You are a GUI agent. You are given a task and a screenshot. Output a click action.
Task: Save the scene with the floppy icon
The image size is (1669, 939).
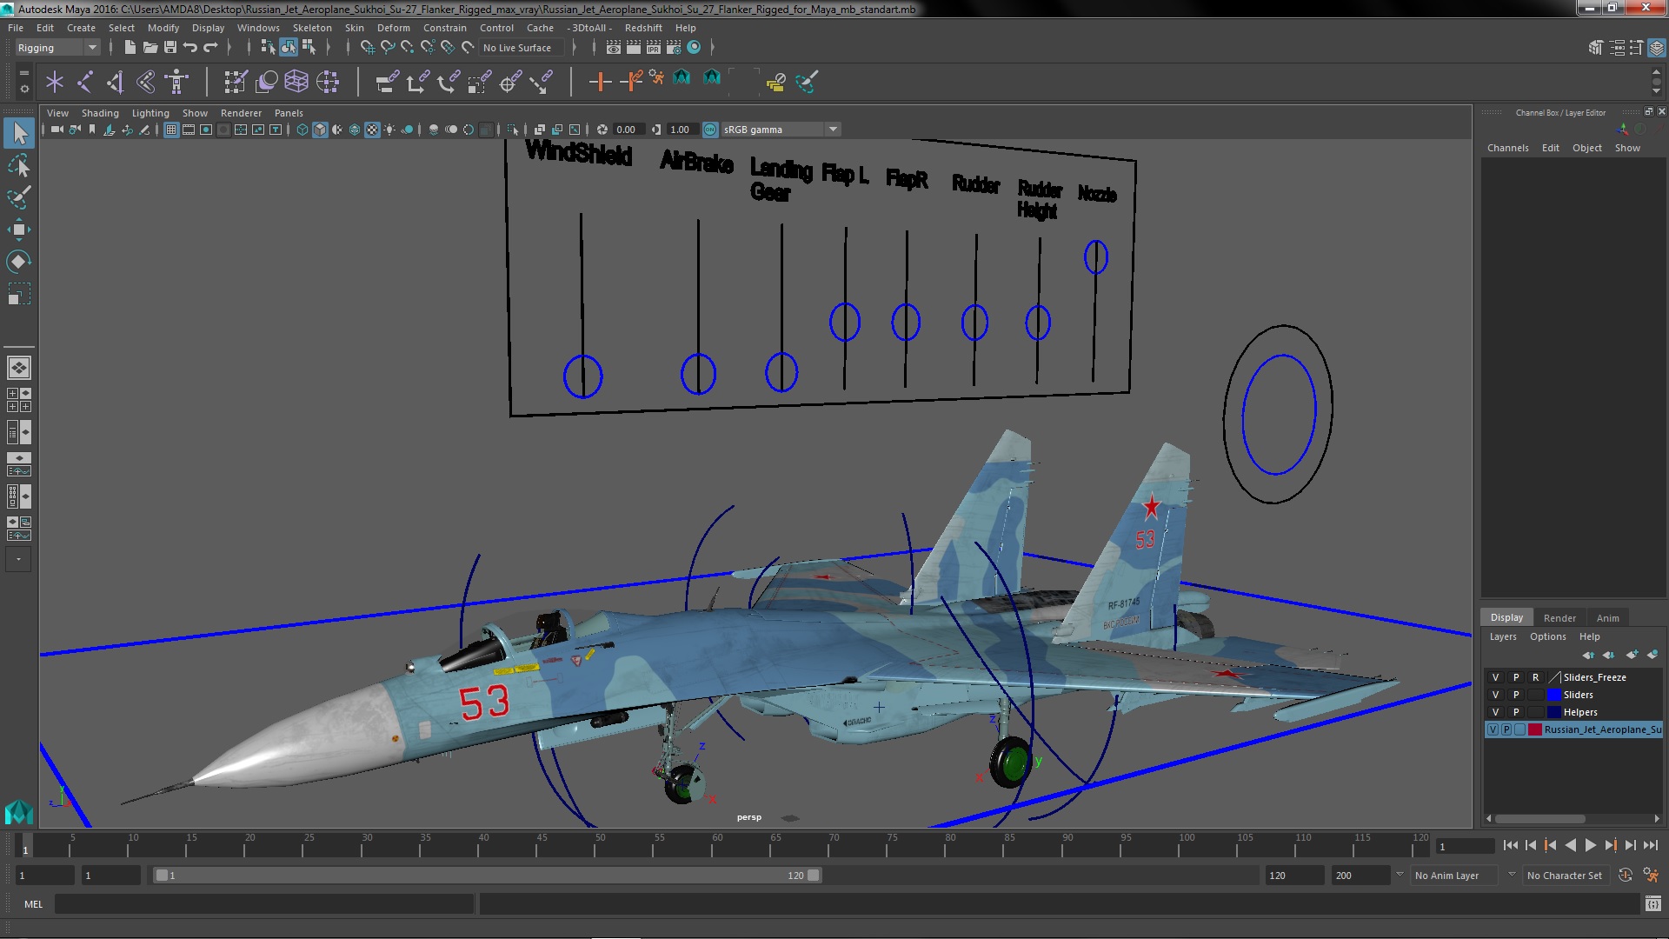(x=170, y=47)
